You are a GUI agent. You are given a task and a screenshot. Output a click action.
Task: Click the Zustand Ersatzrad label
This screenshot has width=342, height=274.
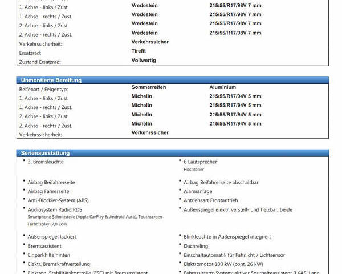click(x=40, y=62)
